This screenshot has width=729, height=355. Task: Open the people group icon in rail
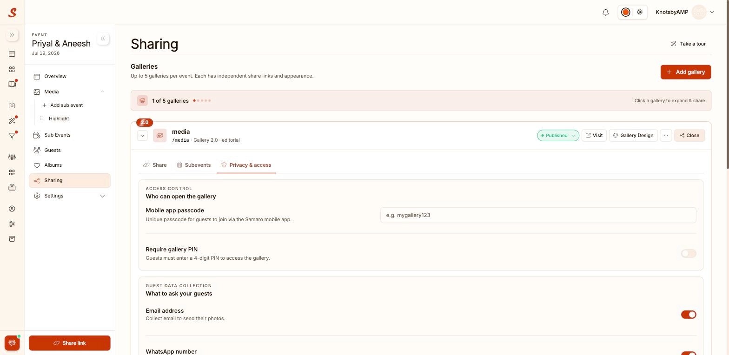coord(12,157)
